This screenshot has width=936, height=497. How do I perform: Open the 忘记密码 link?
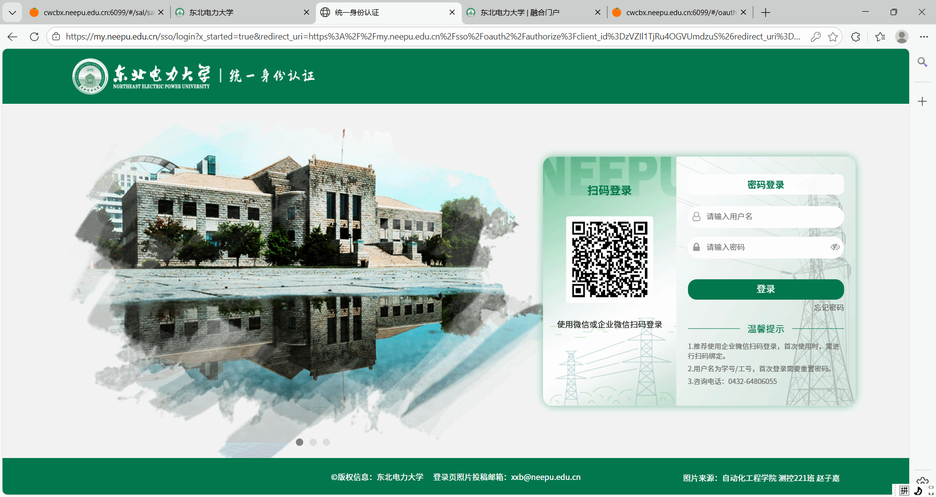828,307
